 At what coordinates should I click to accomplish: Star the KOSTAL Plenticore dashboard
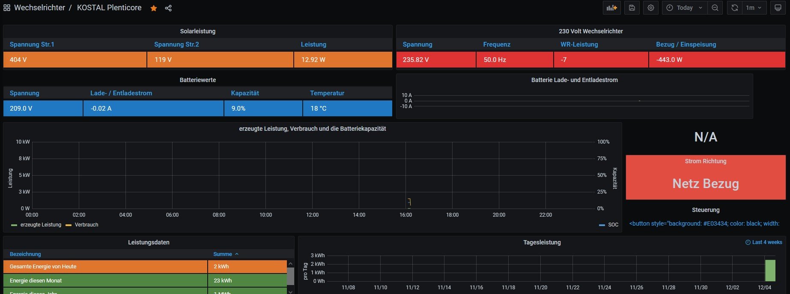(x=154, y=8)
